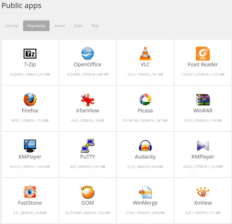The image size is (232, 224).
Task: Sort apps by Date
Action: [78, 26]
